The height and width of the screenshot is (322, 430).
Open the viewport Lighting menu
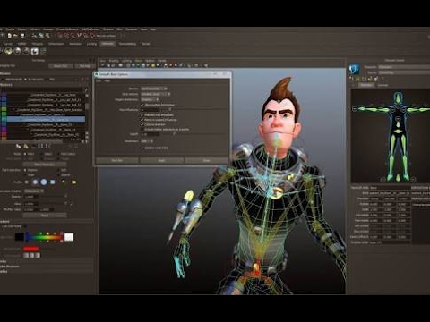[126, 61]
